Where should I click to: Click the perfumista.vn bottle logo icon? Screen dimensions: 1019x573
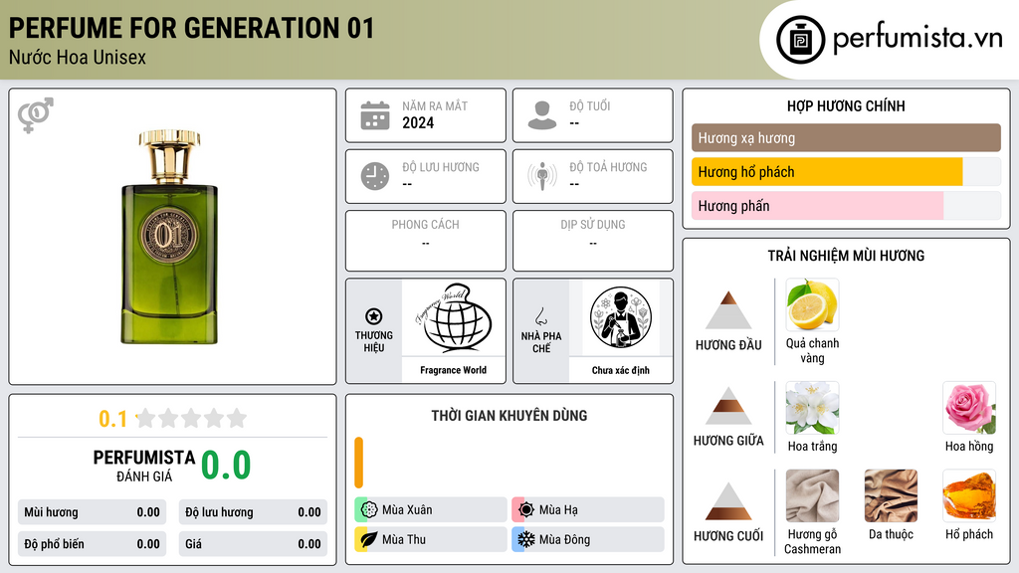pyautogui.click(x=800, y=40)
